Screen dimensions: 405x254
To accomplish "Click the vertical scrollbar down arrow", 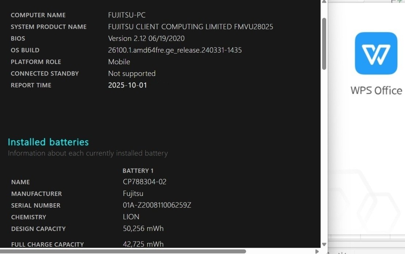I will pyautogui.click(x=324, y=244).
